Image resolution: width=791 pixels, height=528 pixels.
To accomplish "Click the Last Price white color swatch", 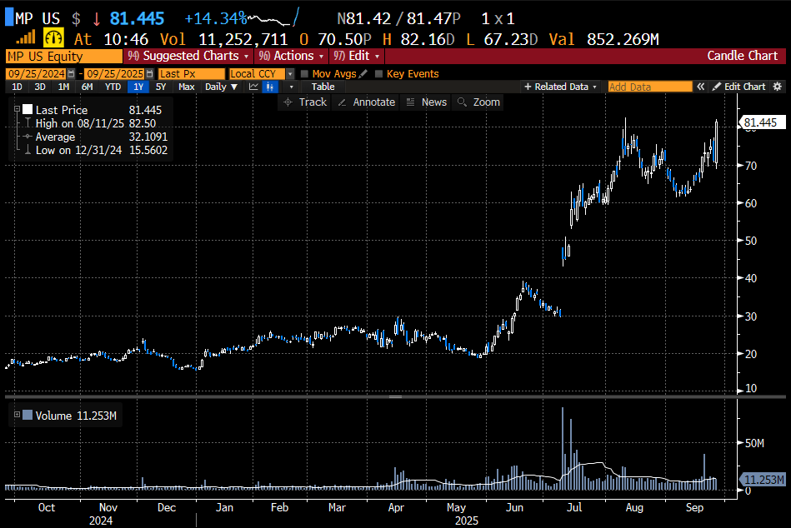I will pos(28,109).
